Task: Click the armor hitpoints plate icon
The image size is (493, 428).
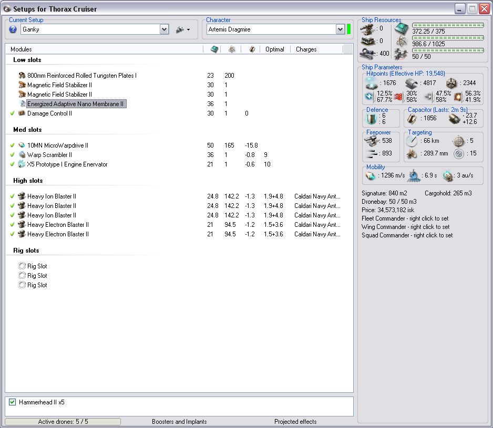Action: [412, 83]
